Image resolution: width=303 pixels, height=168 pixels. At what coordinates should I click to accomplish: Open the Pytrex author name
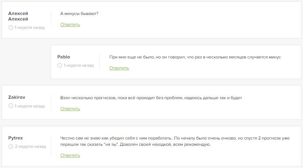click(15, 138)
